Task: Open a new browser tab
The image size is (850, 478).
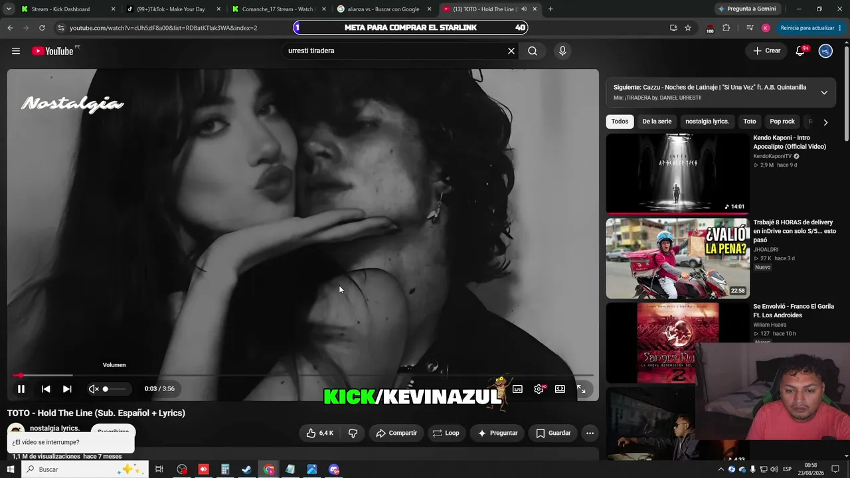Action: (551, 9)
